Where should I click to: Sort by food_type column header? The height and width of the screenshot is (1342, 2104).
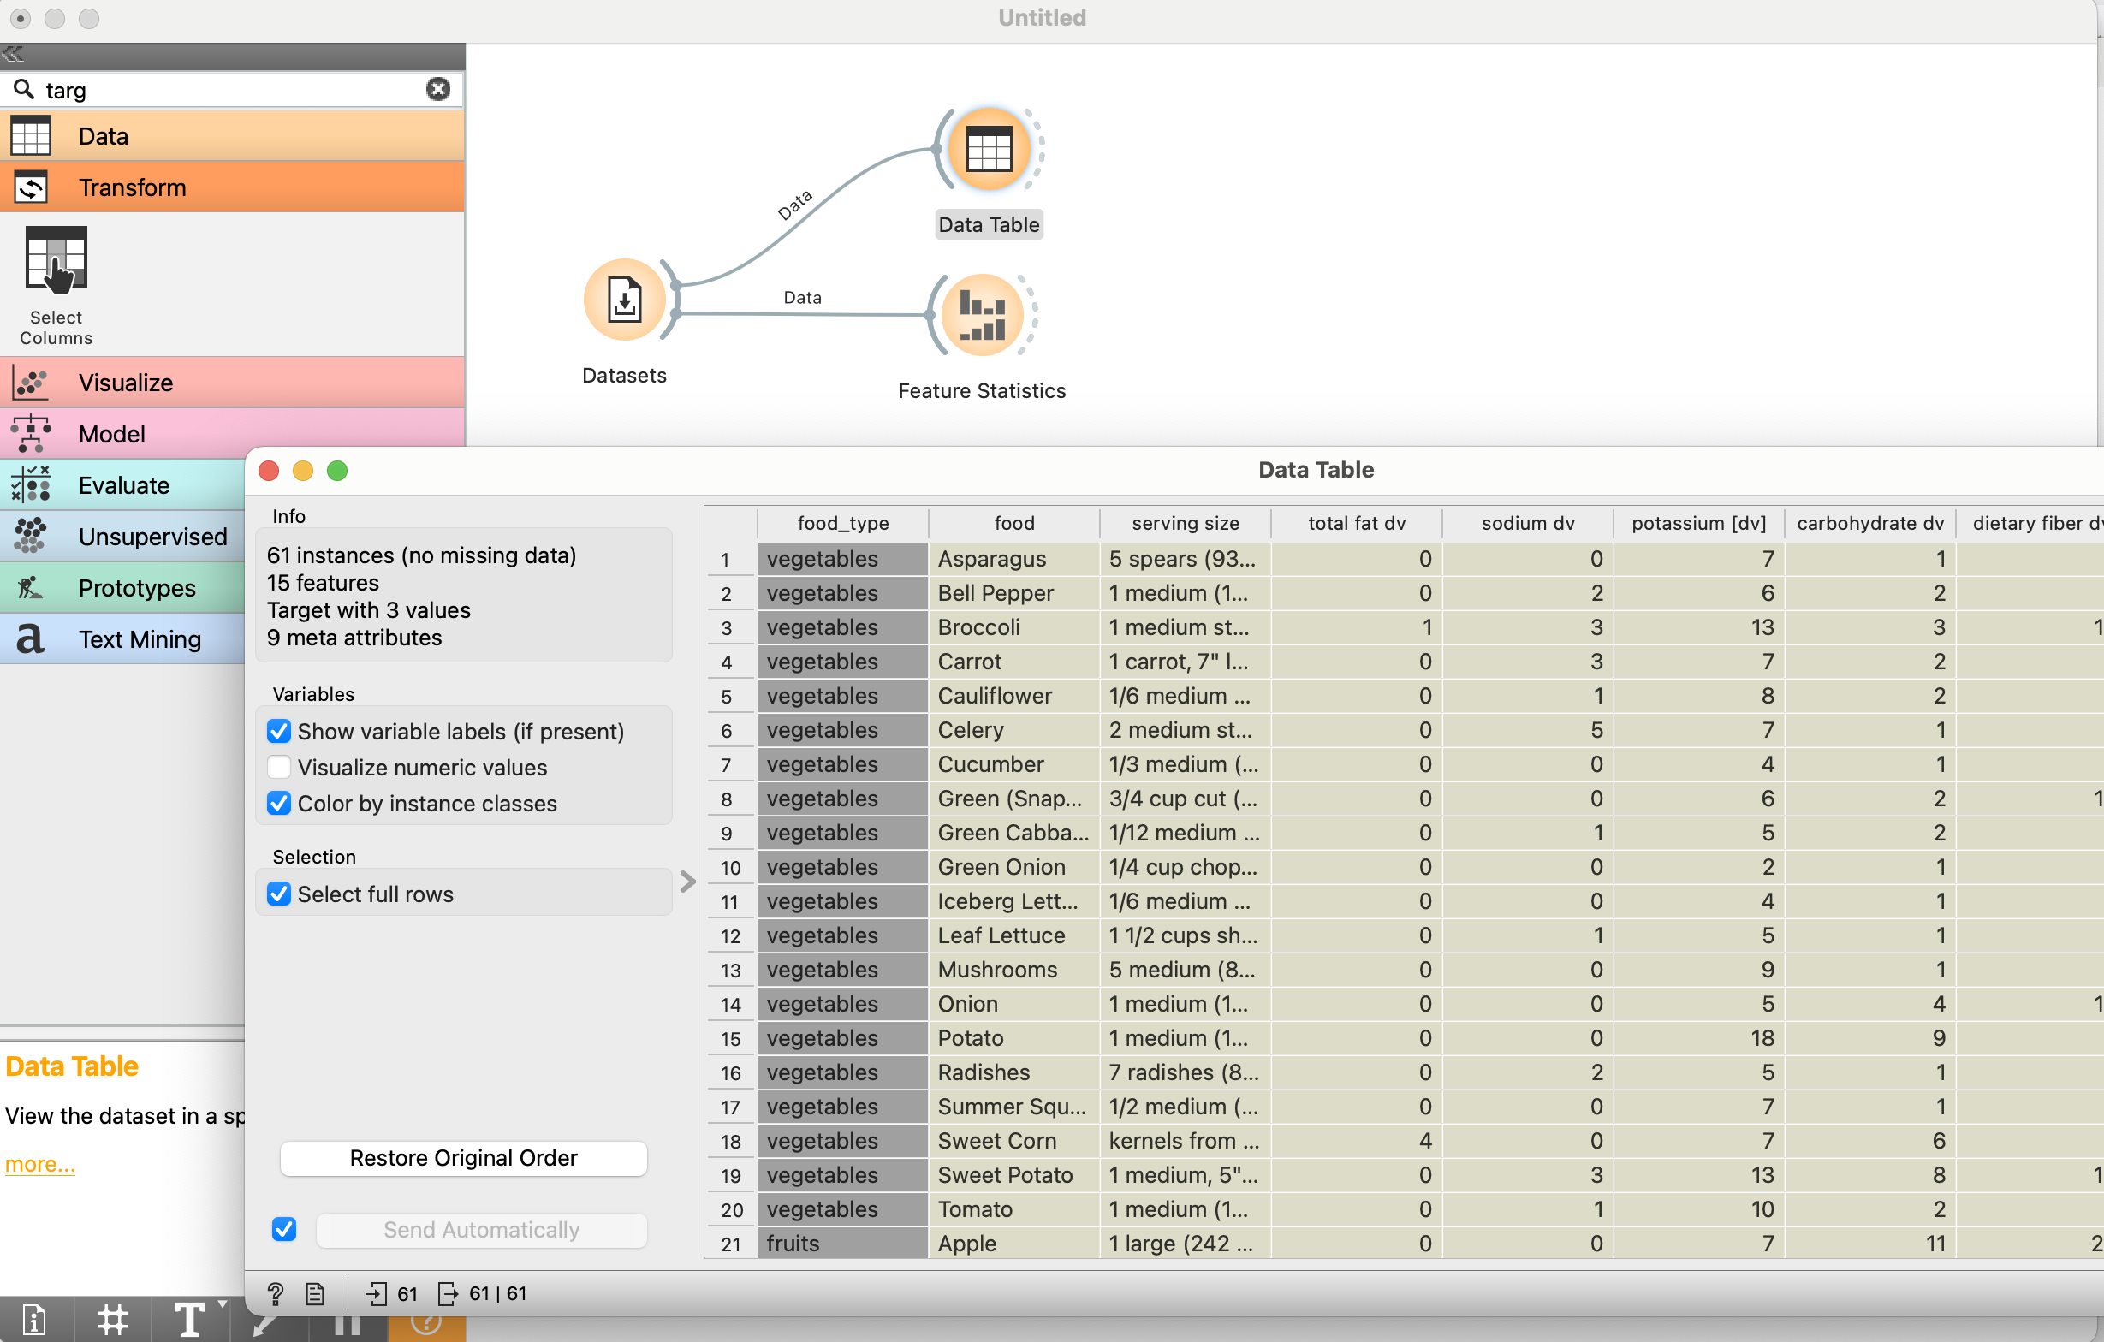842,523
